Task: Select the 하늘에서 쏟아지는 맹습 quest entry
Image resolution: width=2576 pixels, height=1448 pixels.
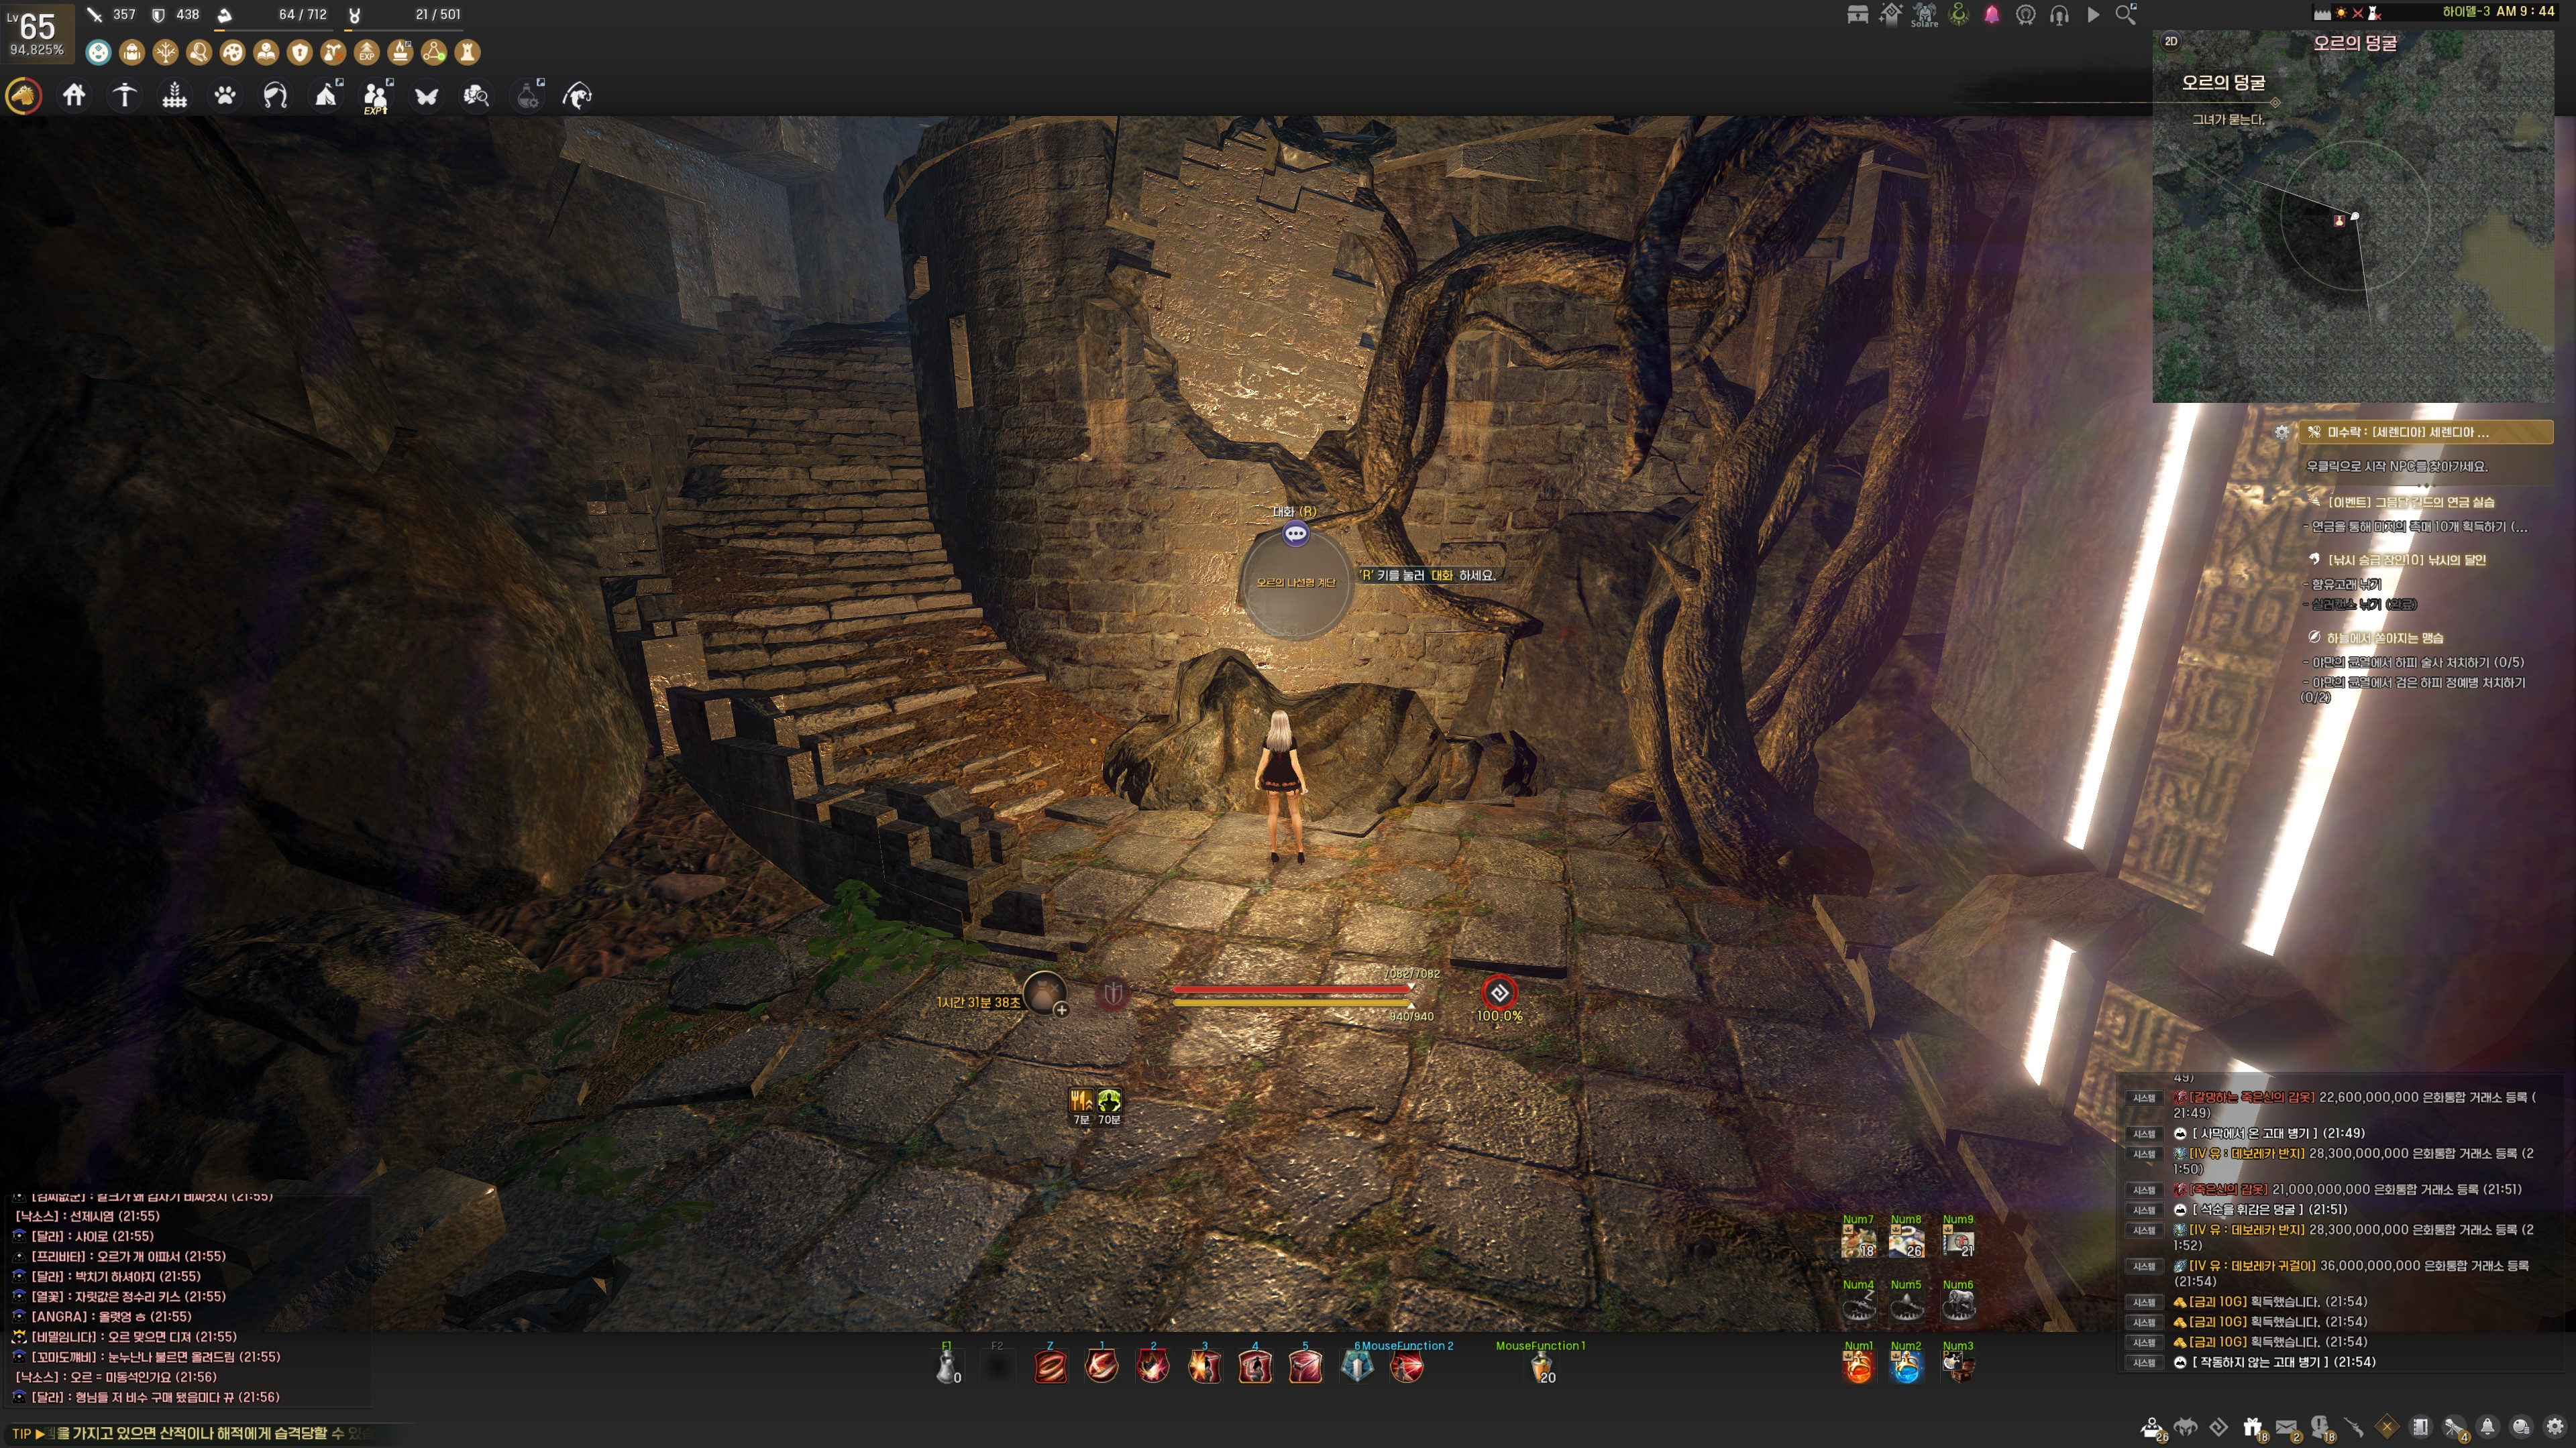Action: point(2383,638)
